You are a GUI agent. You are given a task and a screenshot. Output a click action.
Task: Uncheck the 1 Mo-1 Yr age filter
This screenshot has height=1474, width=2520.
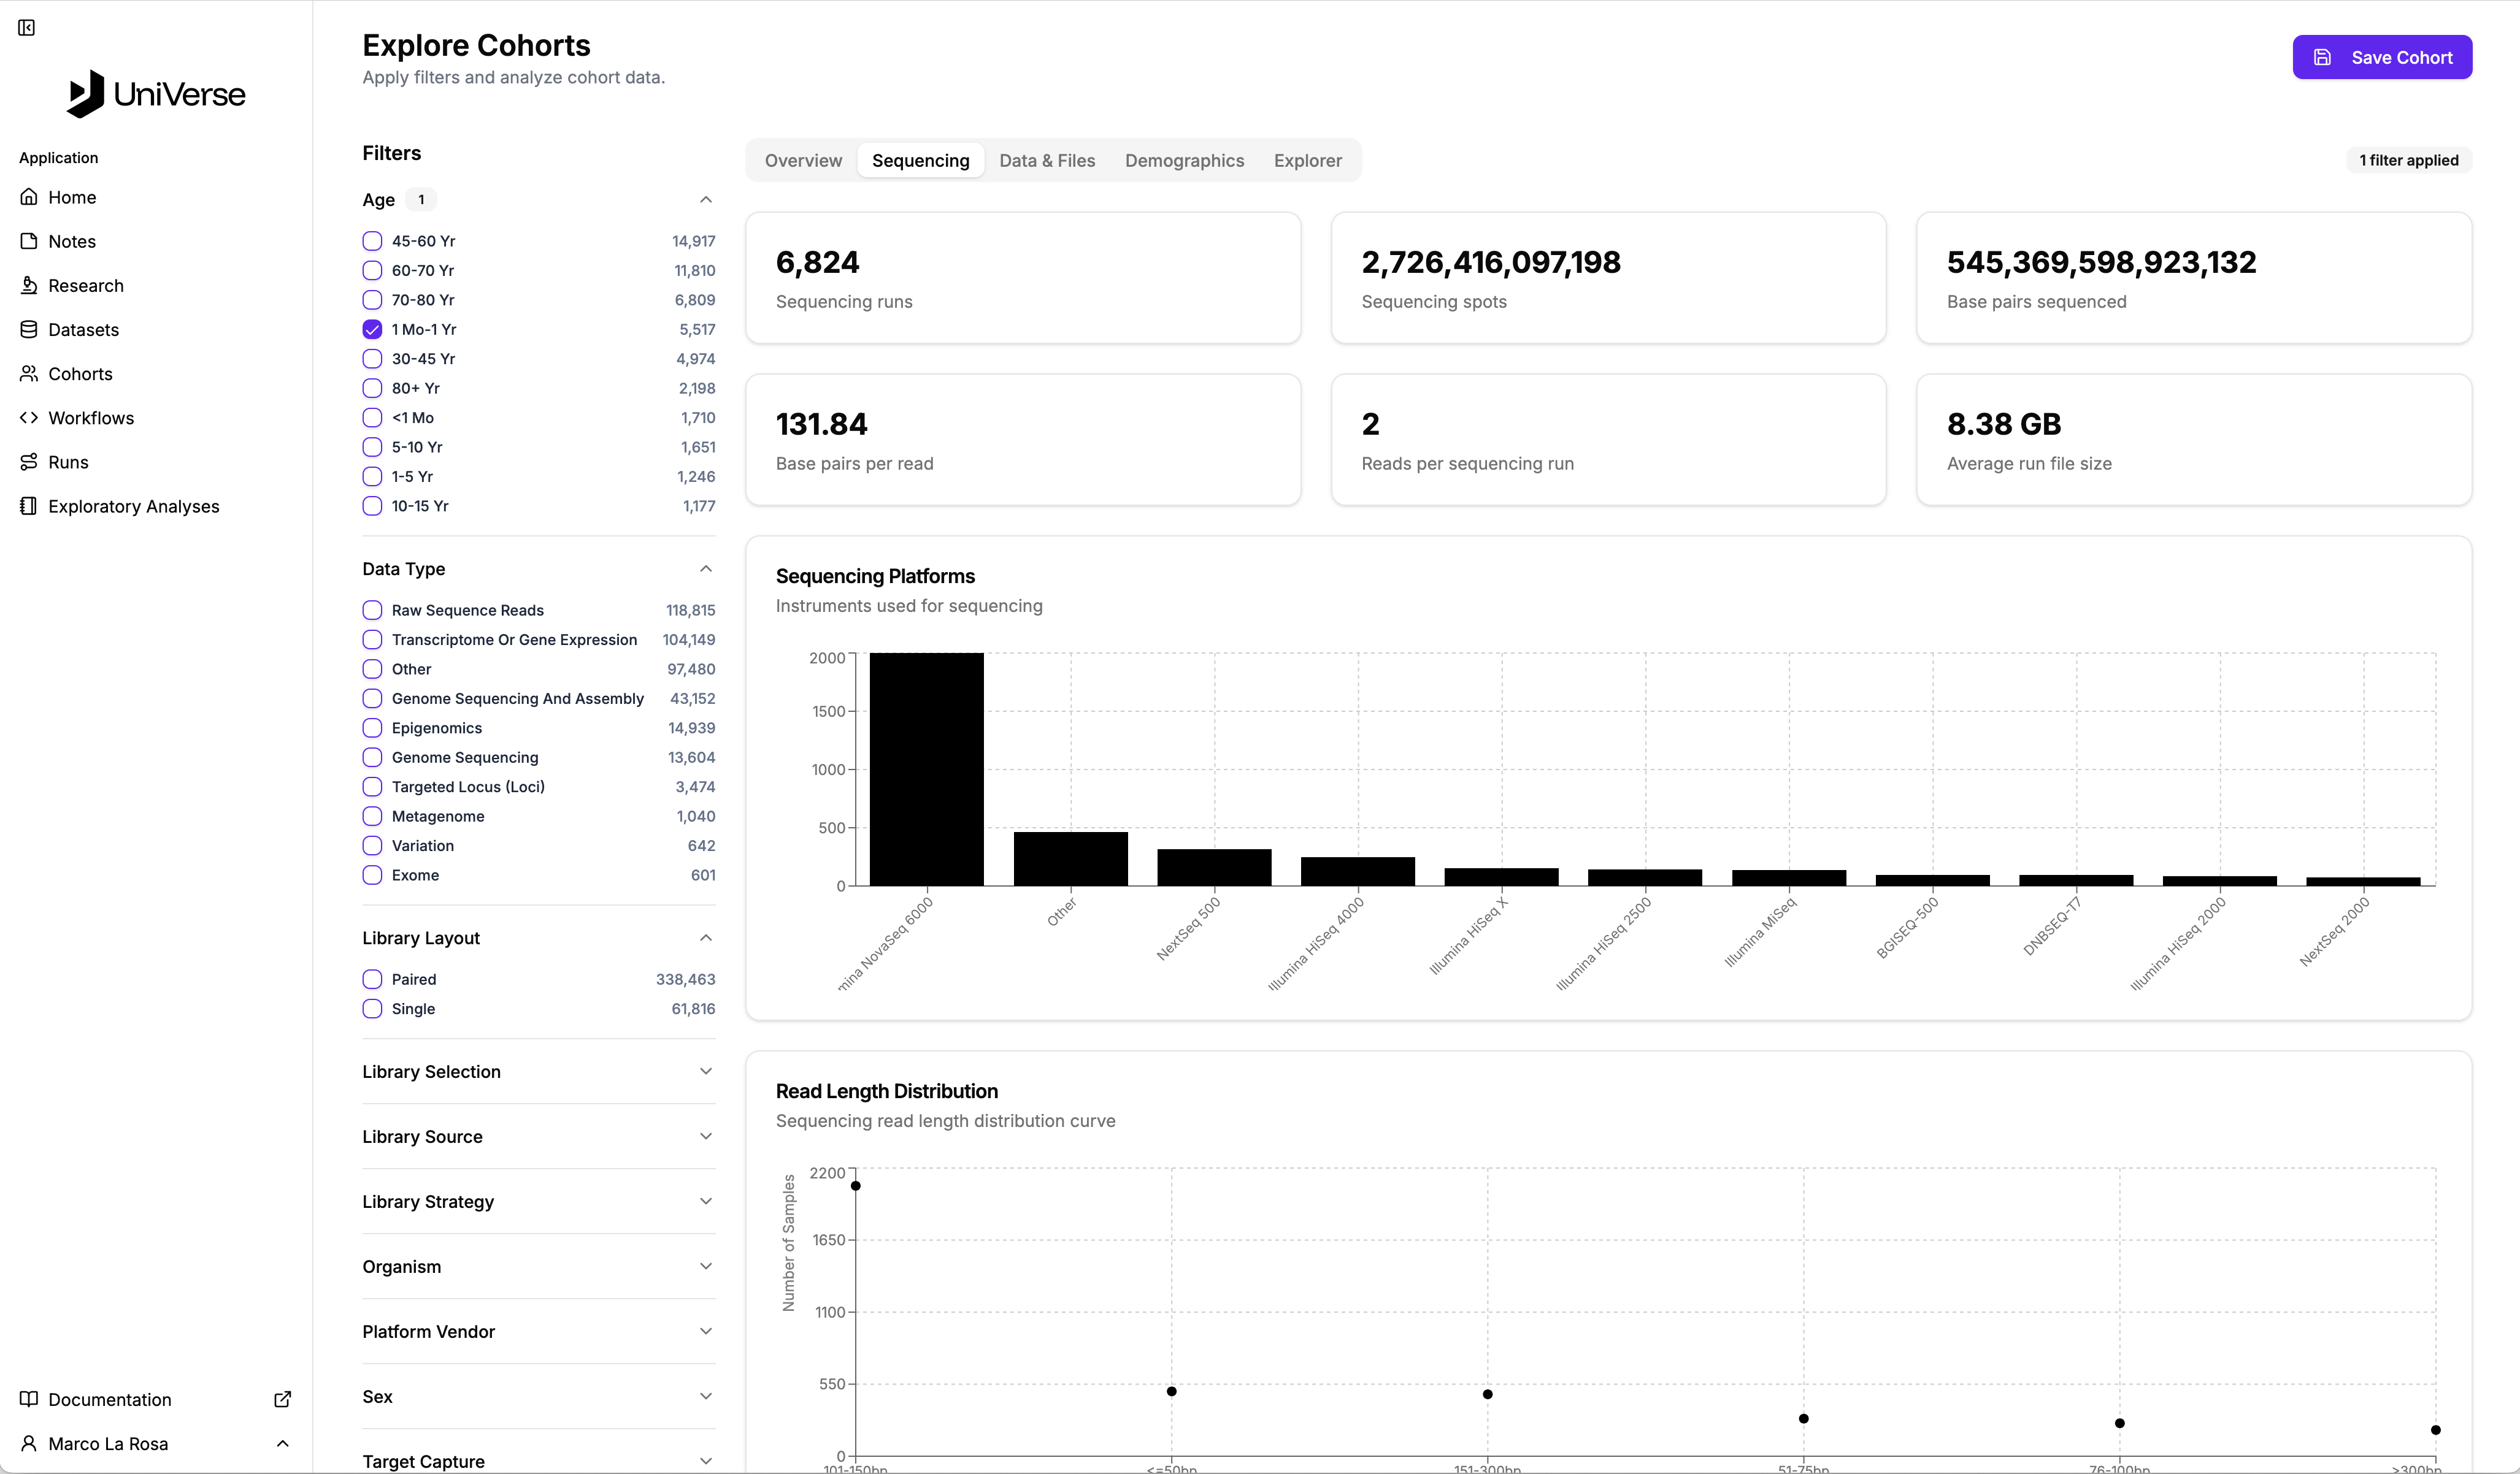(x=372, y=330)
